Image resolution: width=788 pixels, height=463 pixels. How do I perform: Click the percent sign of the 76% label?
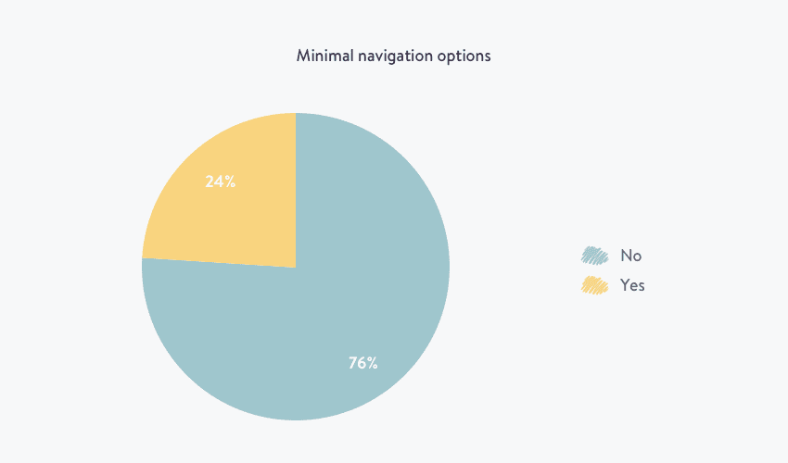click(x=371, y=363)
